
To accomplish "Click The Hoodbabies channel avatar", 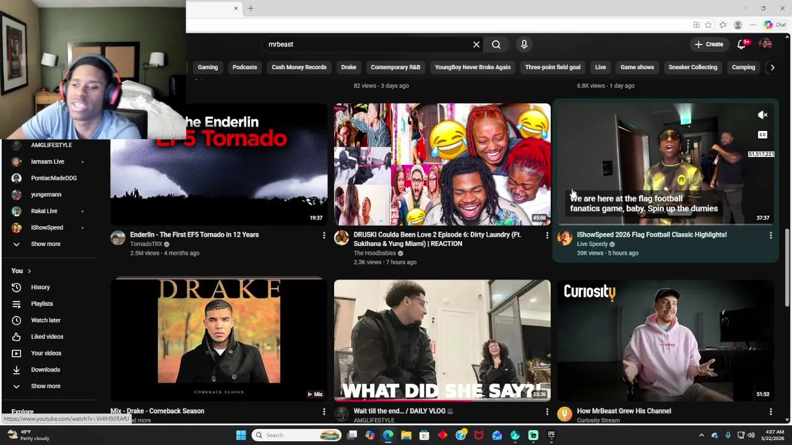I will (x=342, y=238).
